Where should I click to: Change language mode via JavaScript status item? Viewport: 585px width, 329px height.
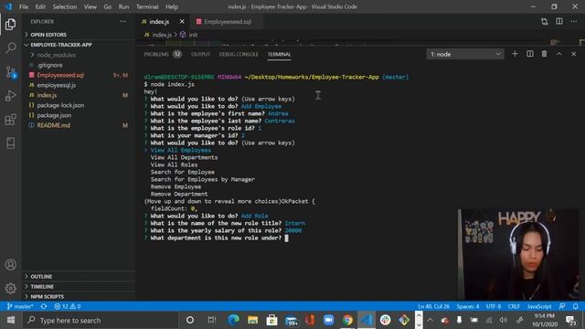click(539, 306)
